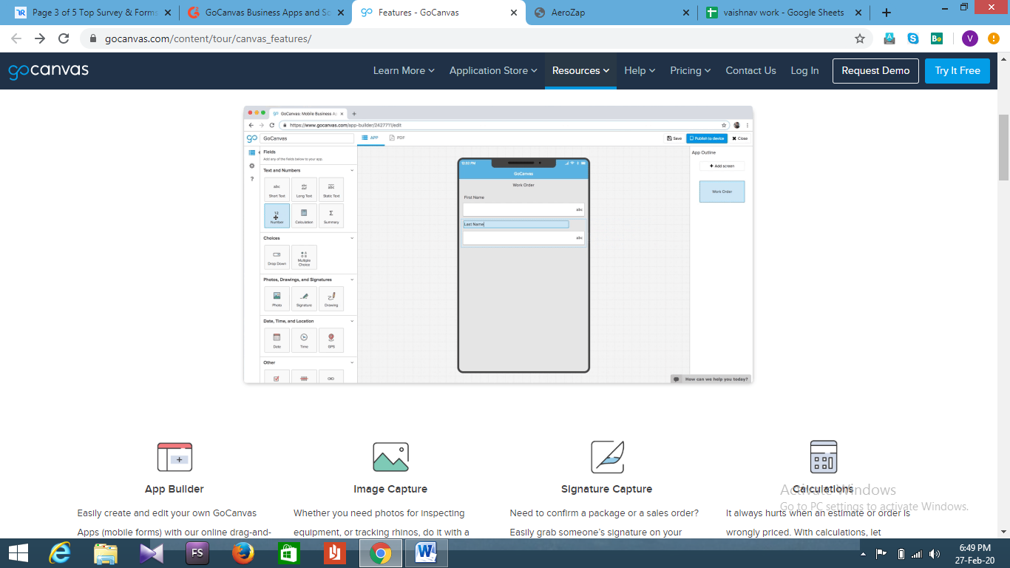
Task: Click the app builder screenshot image
Action: (x=498, y=245)
